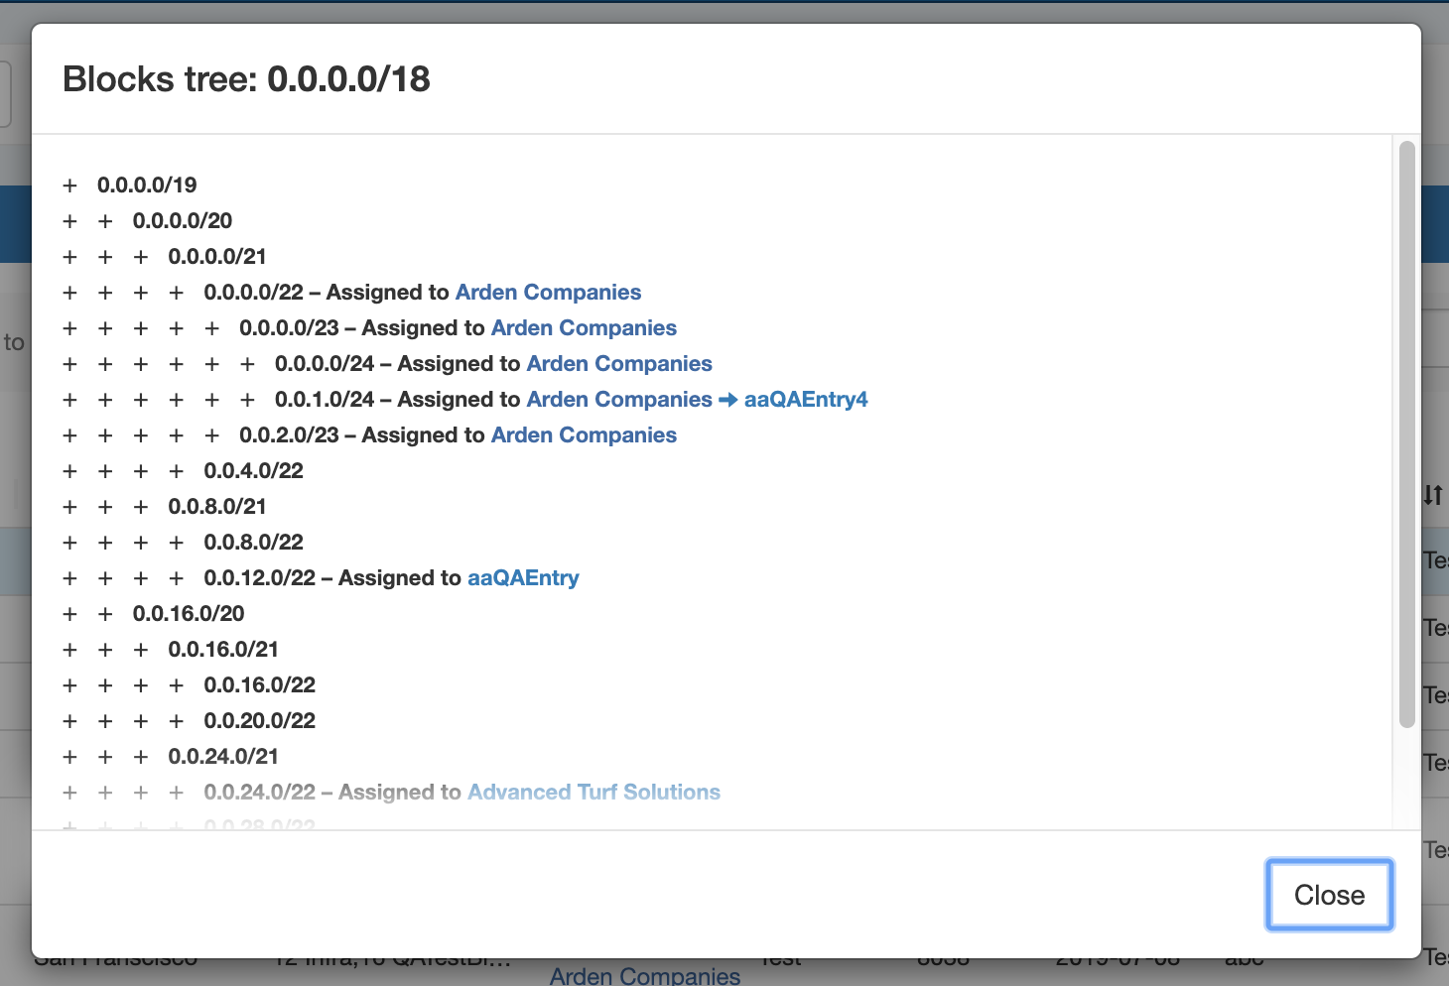The image size is (1449, 986).
Task: Click plus sign immediately left of 0.0.16.0/20
Action: [x=105, y=614]
